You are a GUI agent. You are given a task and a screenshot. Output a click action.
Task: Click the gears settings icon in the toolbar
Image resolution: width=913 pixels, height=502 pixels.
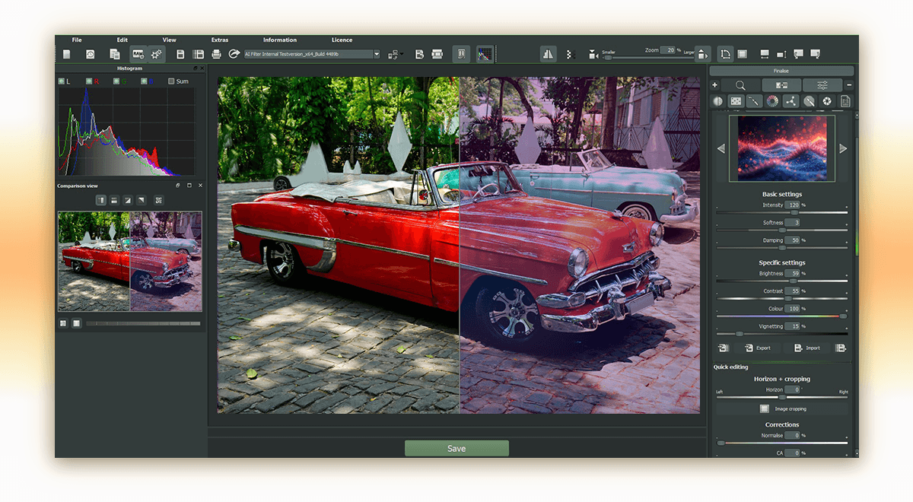157,54
